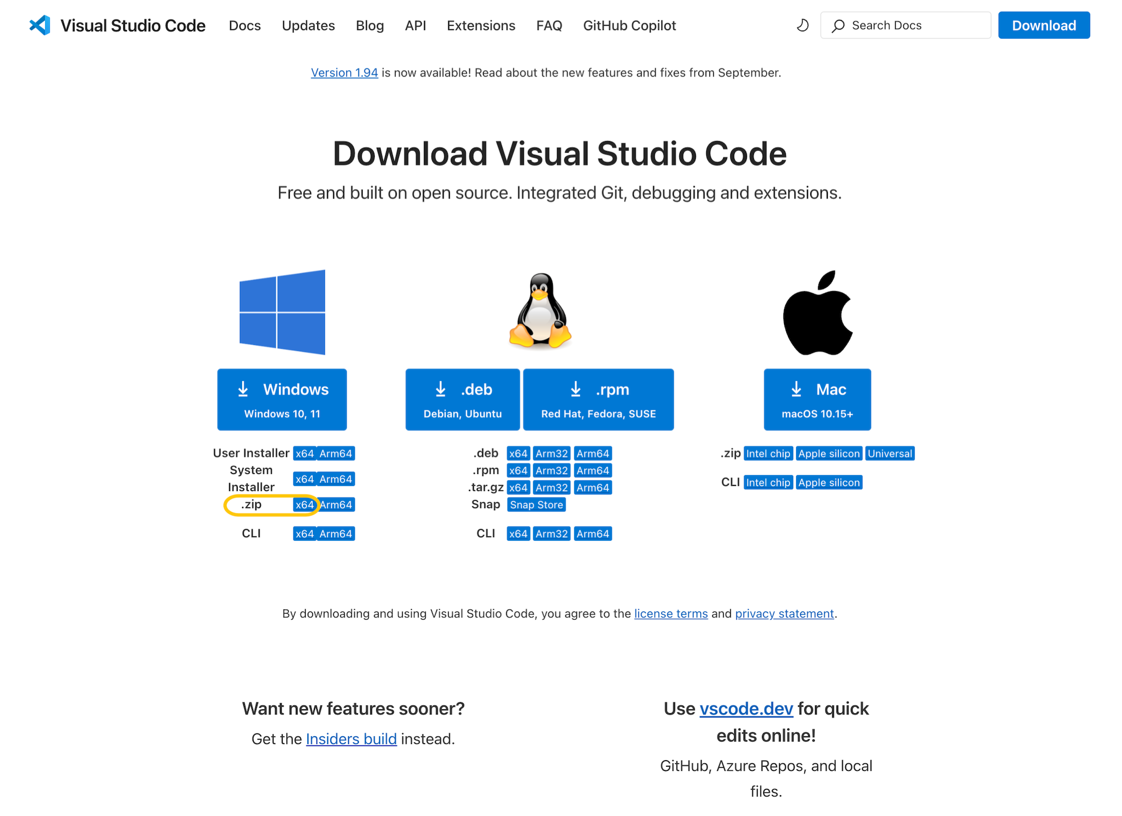Toggle dark theme with the moon icon
The height and width of the screenshot is (816, 1122).
[x=802, y=25]
